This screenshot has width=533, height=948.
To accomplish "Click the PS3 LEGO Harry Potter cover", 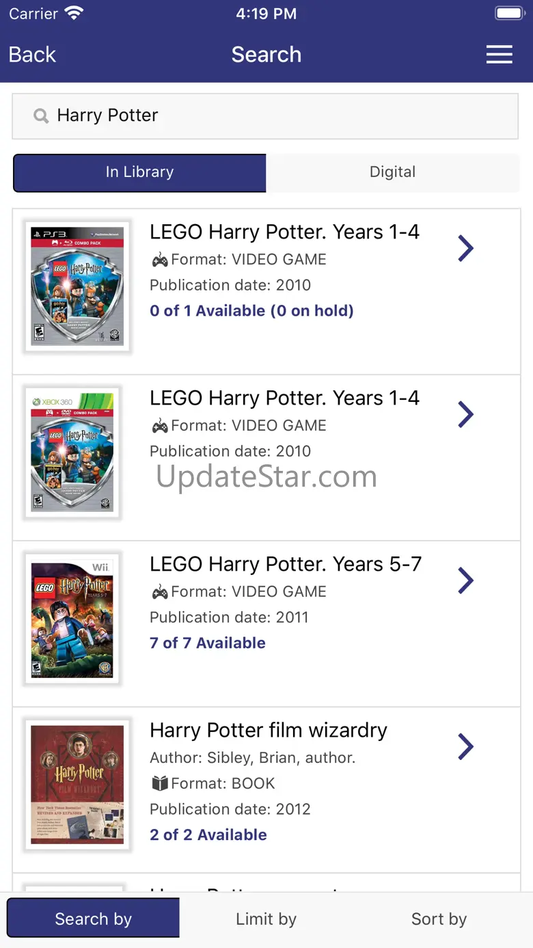I will (x=77, y=286).
